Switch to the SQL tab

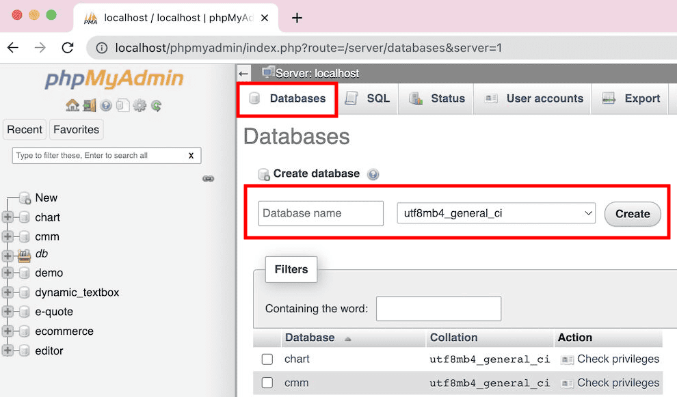368,99
